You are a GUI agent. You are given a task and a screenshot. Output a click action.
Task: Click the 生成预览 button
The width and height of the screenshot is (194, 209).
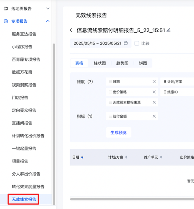(118, 133)
